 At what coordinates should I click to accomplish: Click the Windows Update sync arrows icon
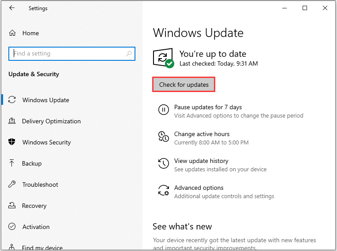pos(12,100)
